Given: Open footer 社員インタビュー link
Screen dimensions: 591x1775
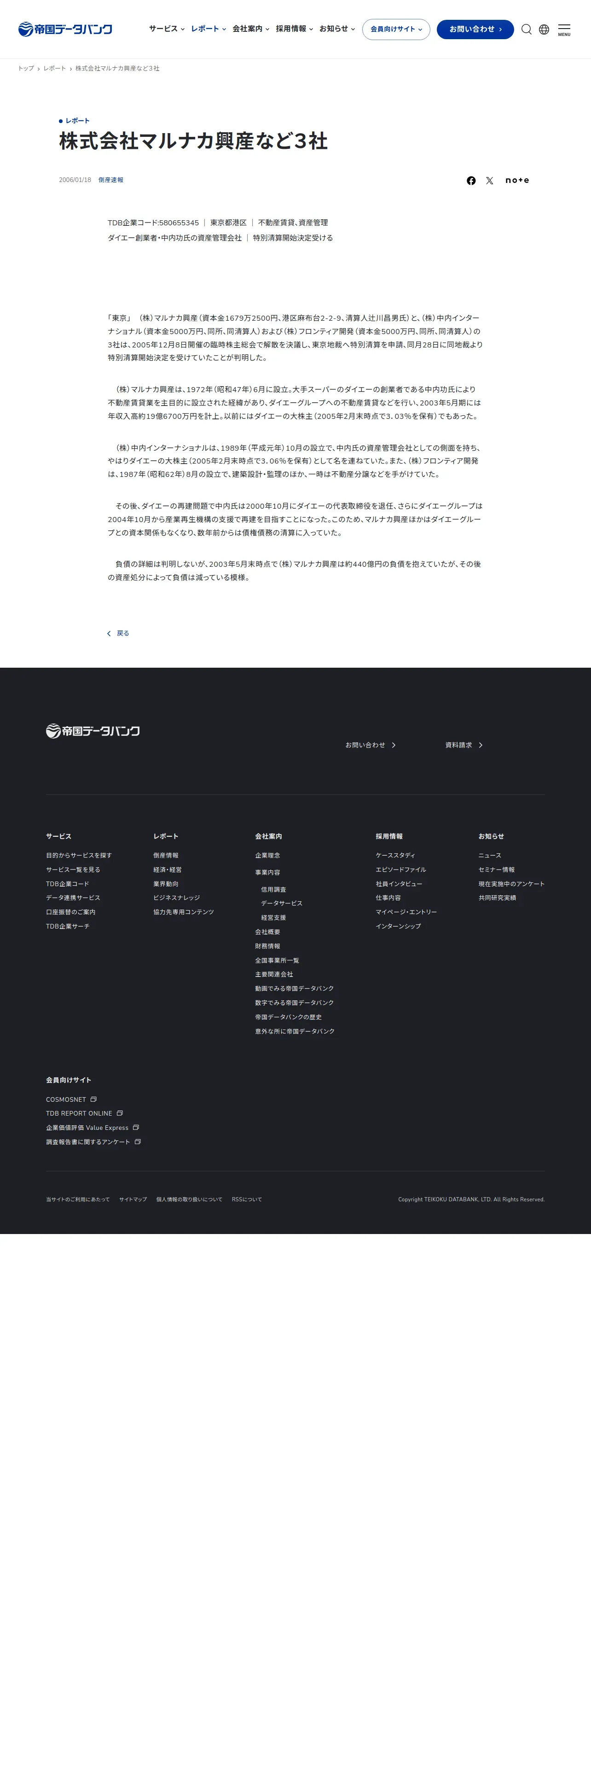Looking at the screenshot, I should coord(399,883).
